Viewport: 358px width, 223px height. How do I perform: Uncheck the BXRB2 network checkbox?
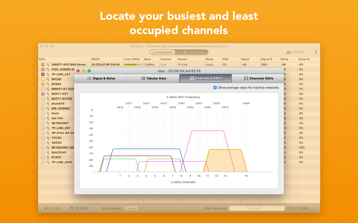[43, 84]
